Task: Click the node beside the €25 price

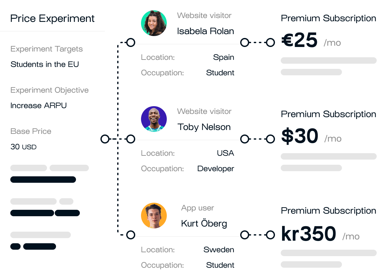Action: pos(270,42)
